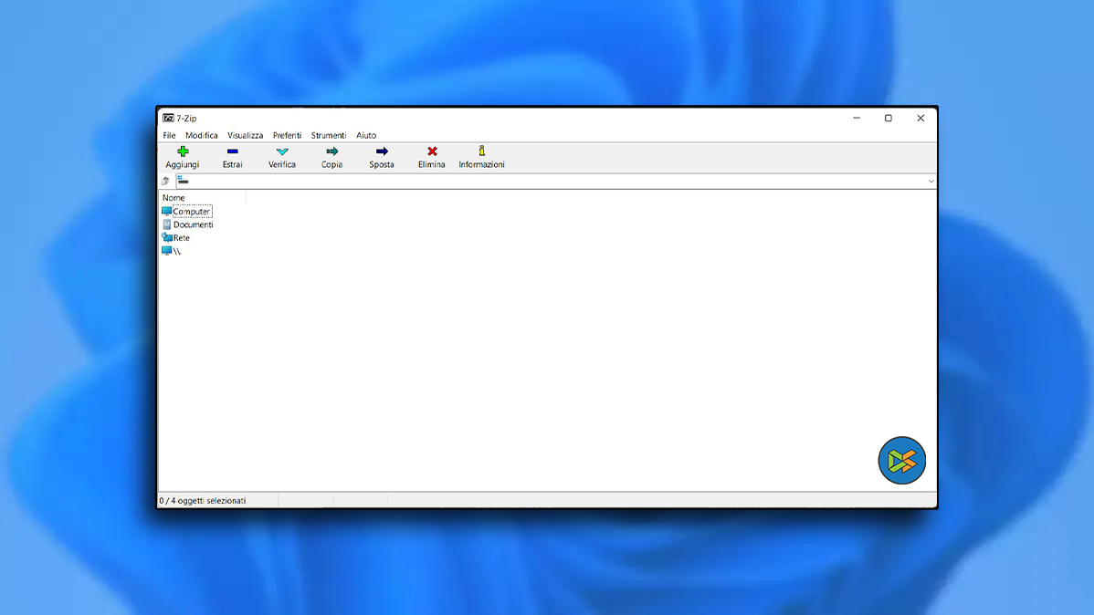Image resolution: width=1094 pixels, height=615 pixels.
Task: Click inside the address path field
Action: tap(548, 182)
